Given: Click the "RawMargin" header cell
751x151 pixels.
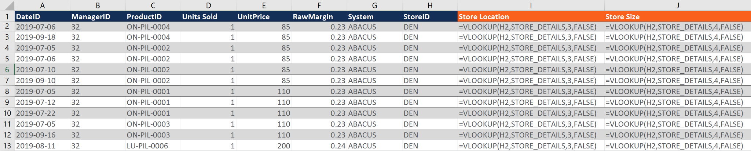Looking at the screenshot, I should [x=319, y=17].
